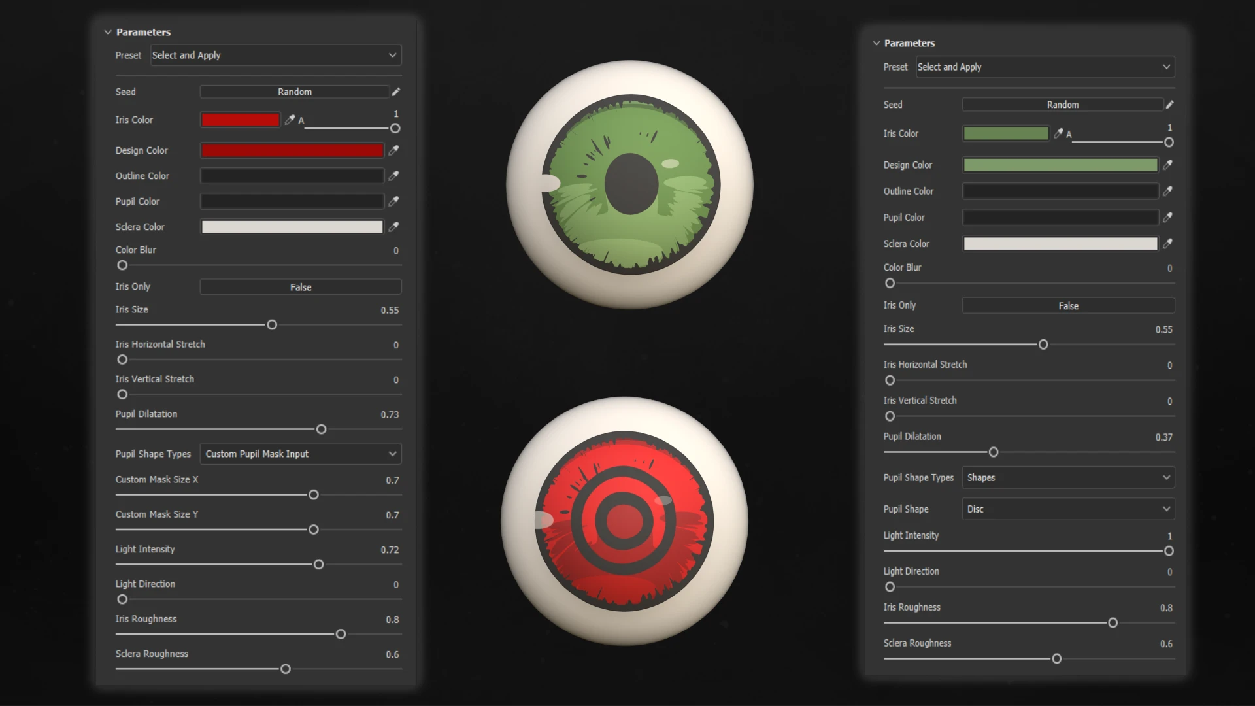Click the Sclera Roughness slider handle in left panel
The height and width of the screenshot is (706, 1255).
286,669
